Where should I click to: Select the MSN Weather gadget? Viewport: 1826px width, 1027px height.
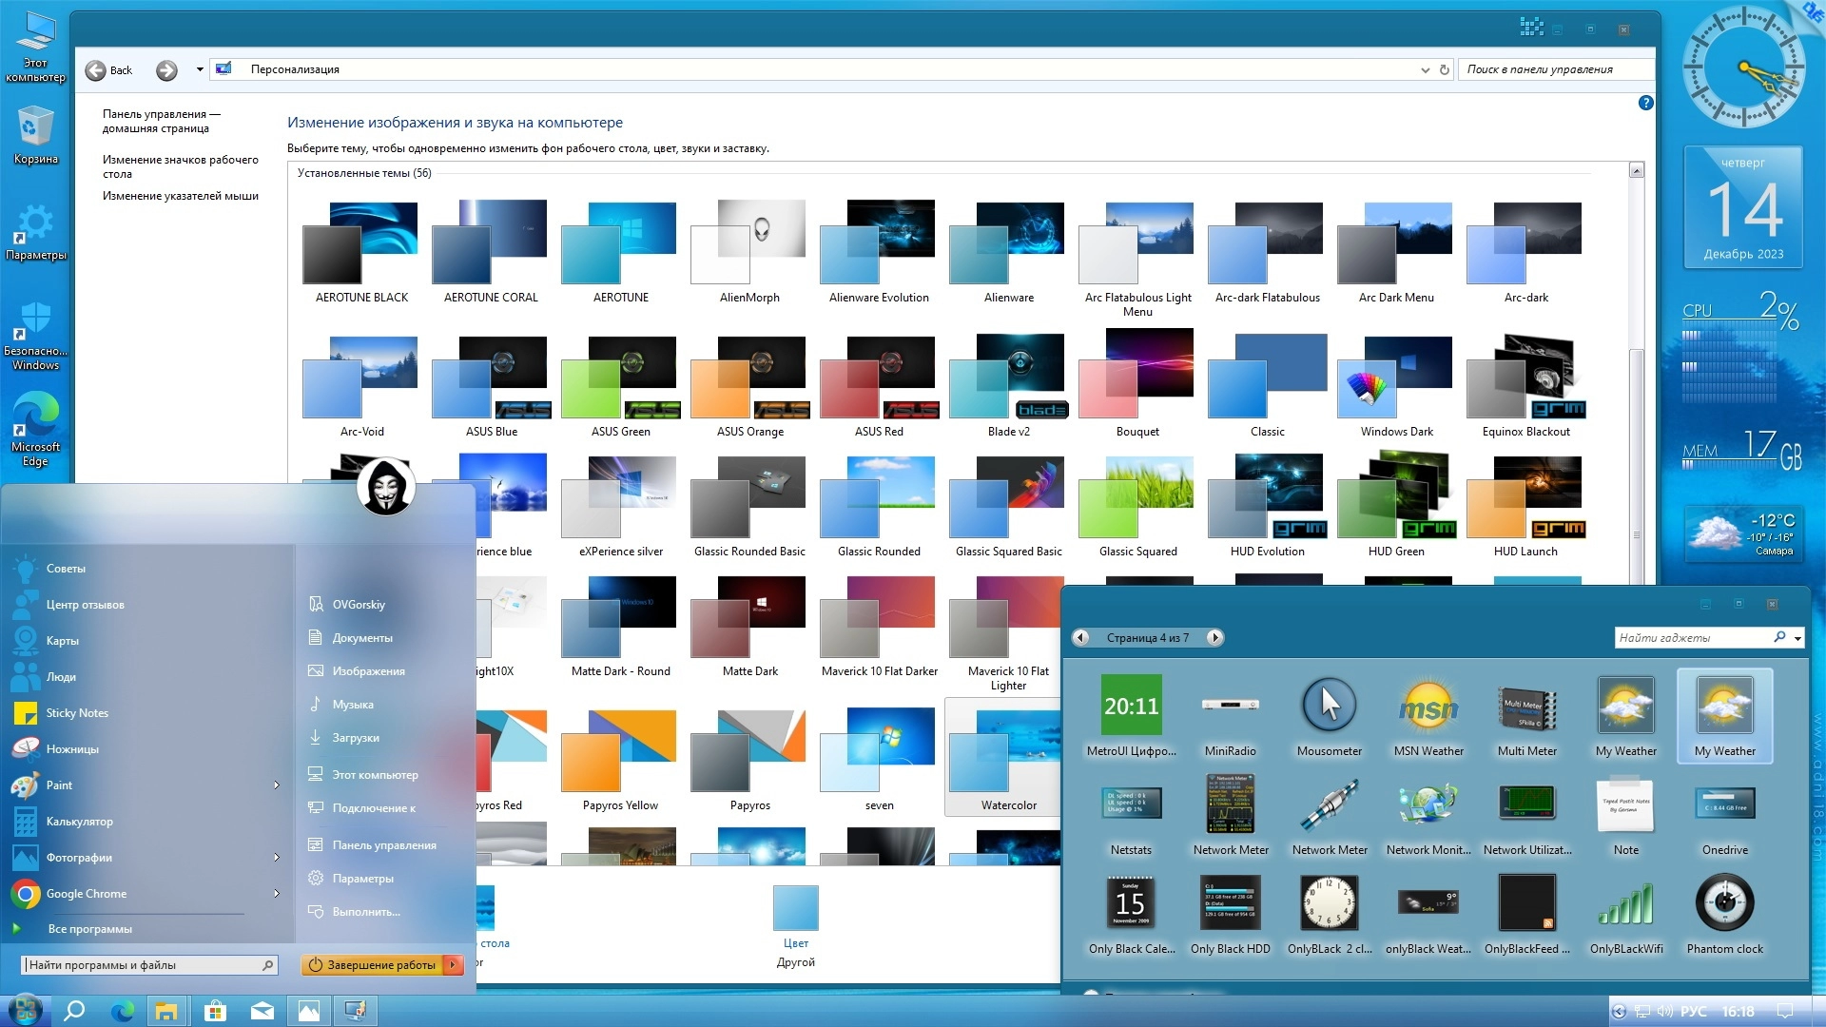(1428, 706)
